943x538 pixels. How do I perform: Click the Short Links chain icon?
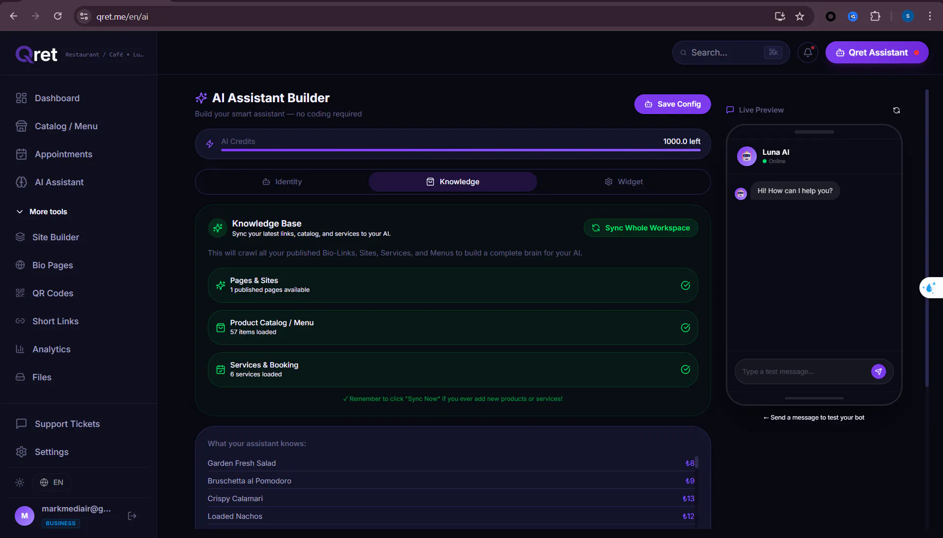[20, 321]
